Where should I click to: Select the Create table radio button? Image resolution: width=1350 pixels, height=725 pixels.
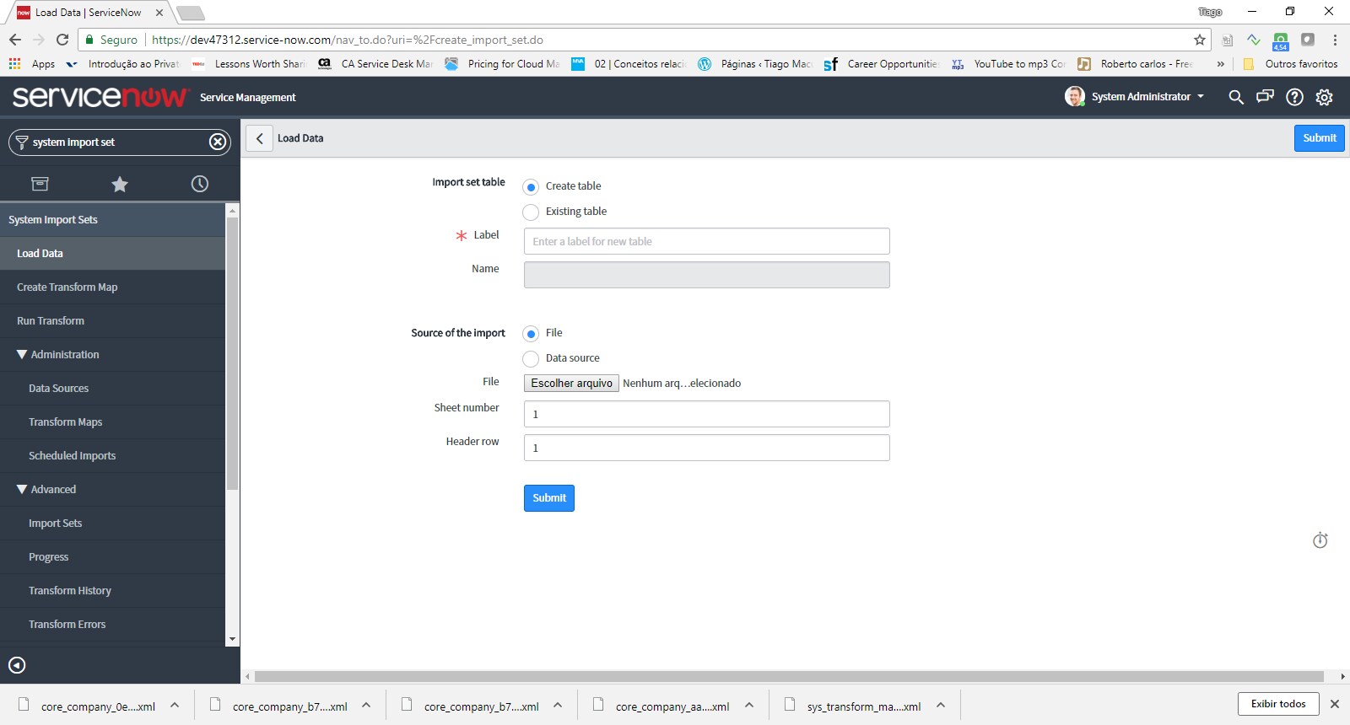point(531,186)
